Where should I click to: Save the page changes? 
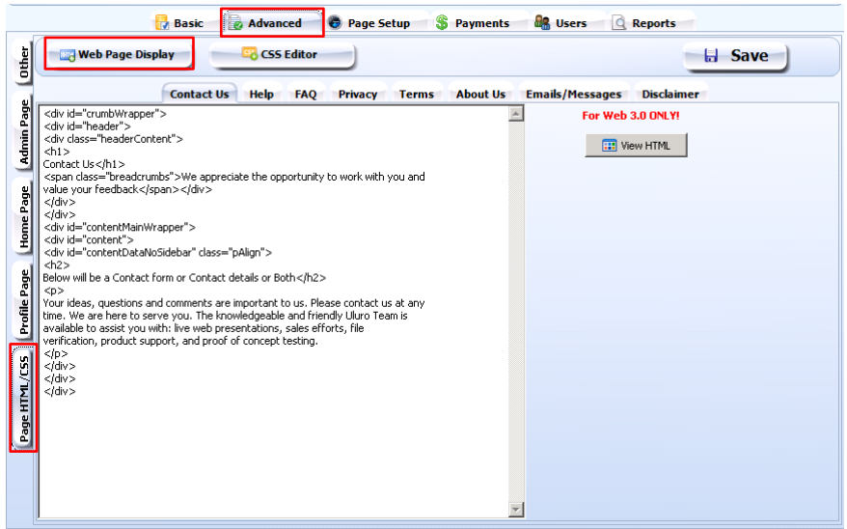(736, 55)
